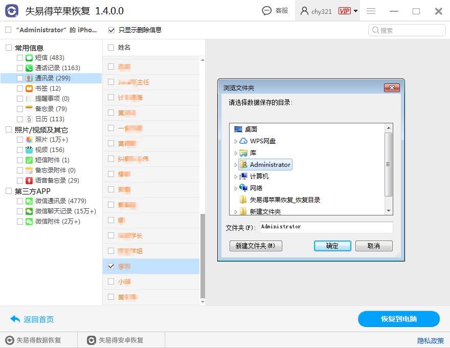Click the calendar icon next to 日历

[29, 119]
